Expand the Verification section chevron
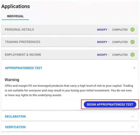140x135 pixels. pyautogui.click(x=133, y=127)
